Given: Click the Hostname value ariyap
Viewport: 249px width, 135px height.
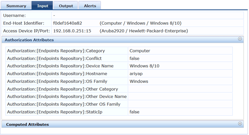Looking at the screenshot, I should tap(136, 74).
